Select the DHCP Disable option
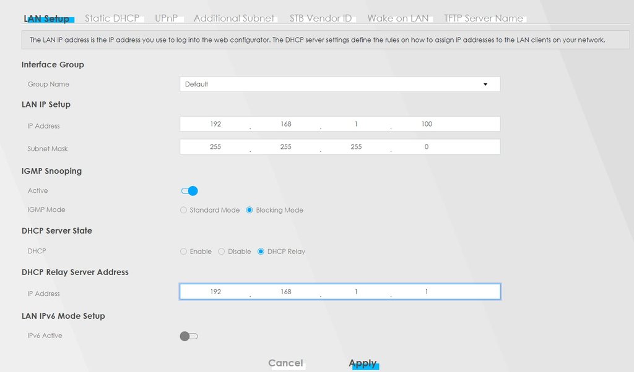The width and height of the screenshot is (634, 372). tap(221, 252)
